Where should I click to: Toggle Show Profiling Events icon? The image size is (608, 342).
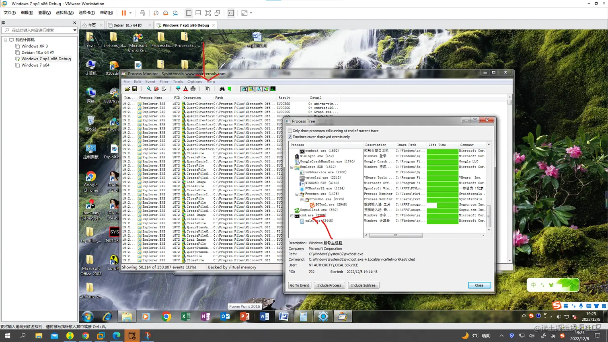click(x=273, y=89)
